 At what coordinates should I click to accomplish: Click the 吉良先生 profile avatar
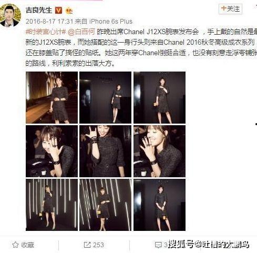(11, 15)
